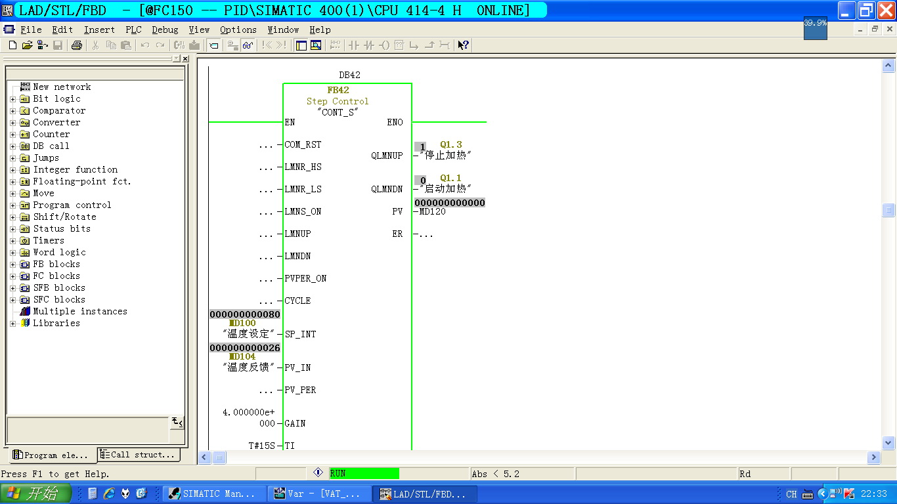Expand the Libraries tree node
This screenshot has height=504, width=897.
pos(12,324)
